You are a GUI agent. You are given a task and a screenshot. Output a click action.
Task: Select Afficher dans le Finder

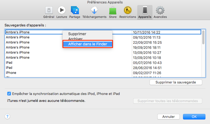tap(88, 44)
